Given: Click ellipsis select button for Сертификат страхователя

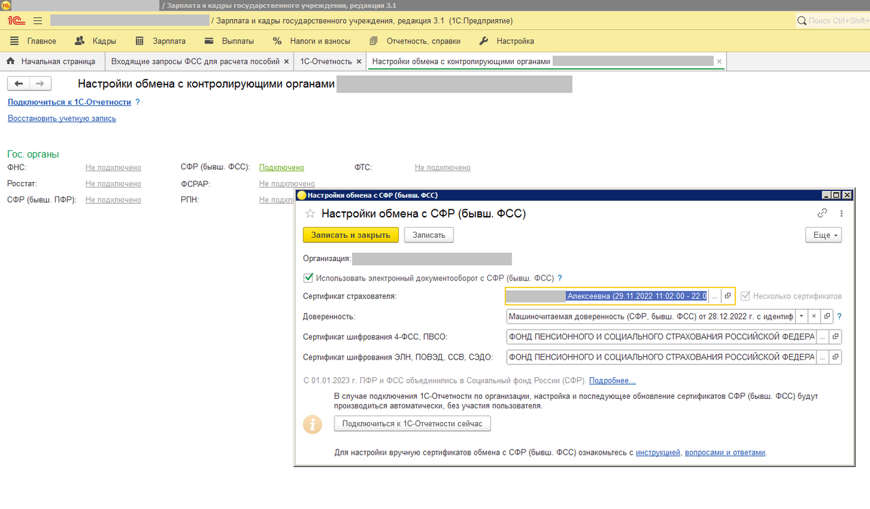Looking at the screenshot, I should coord(714,296).
